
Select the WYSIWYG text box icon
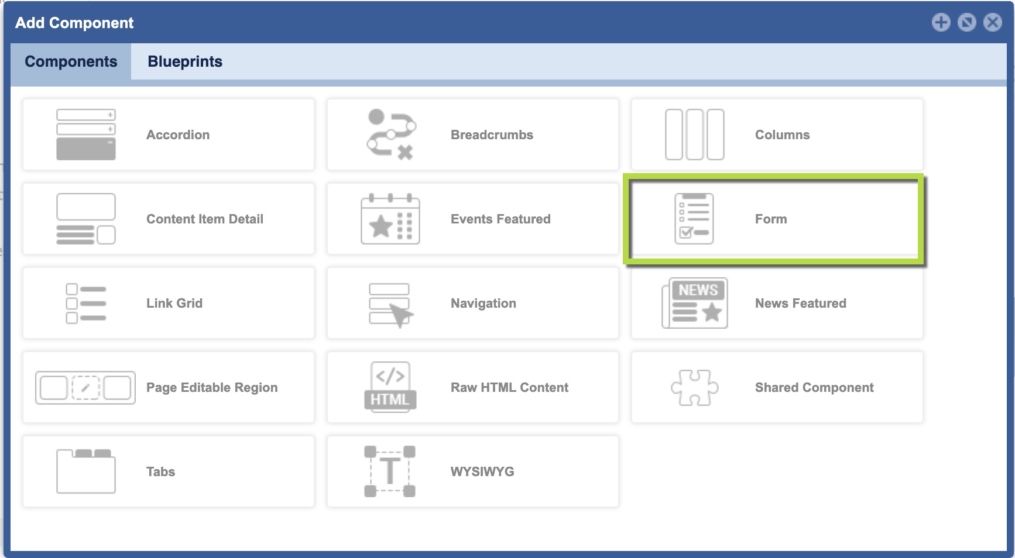click(x=390, y=471)
